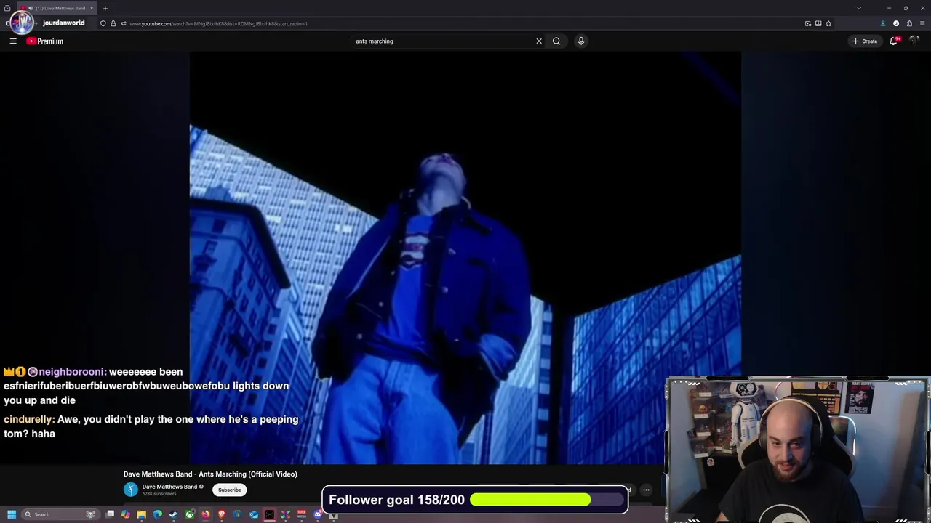The width and height of the screenshot is (931, 523).
Task: Launch Copilot from taskbar
Action: (126, 514)
